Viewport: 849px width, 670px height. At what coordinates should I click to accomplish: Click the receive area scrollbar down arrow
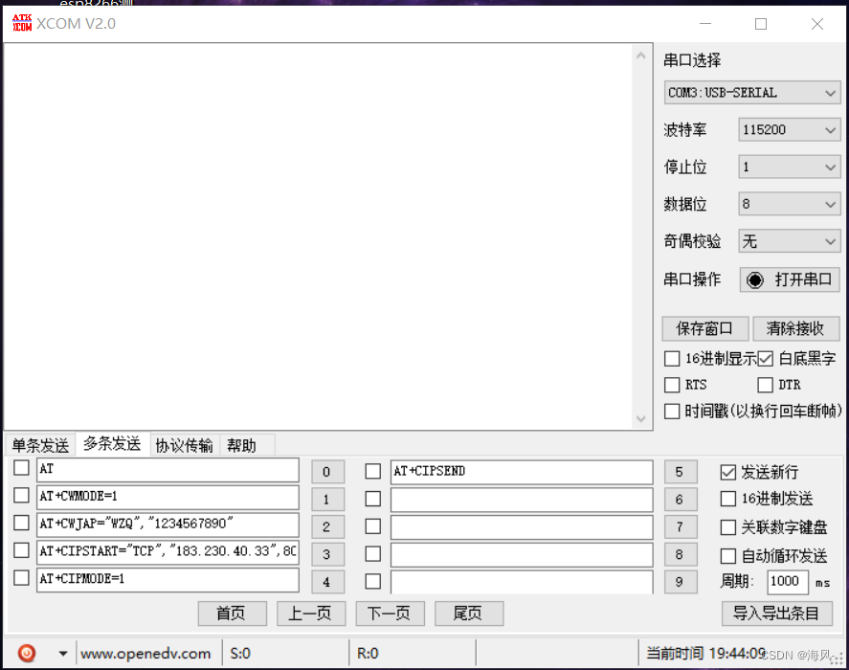click(641, 418)
